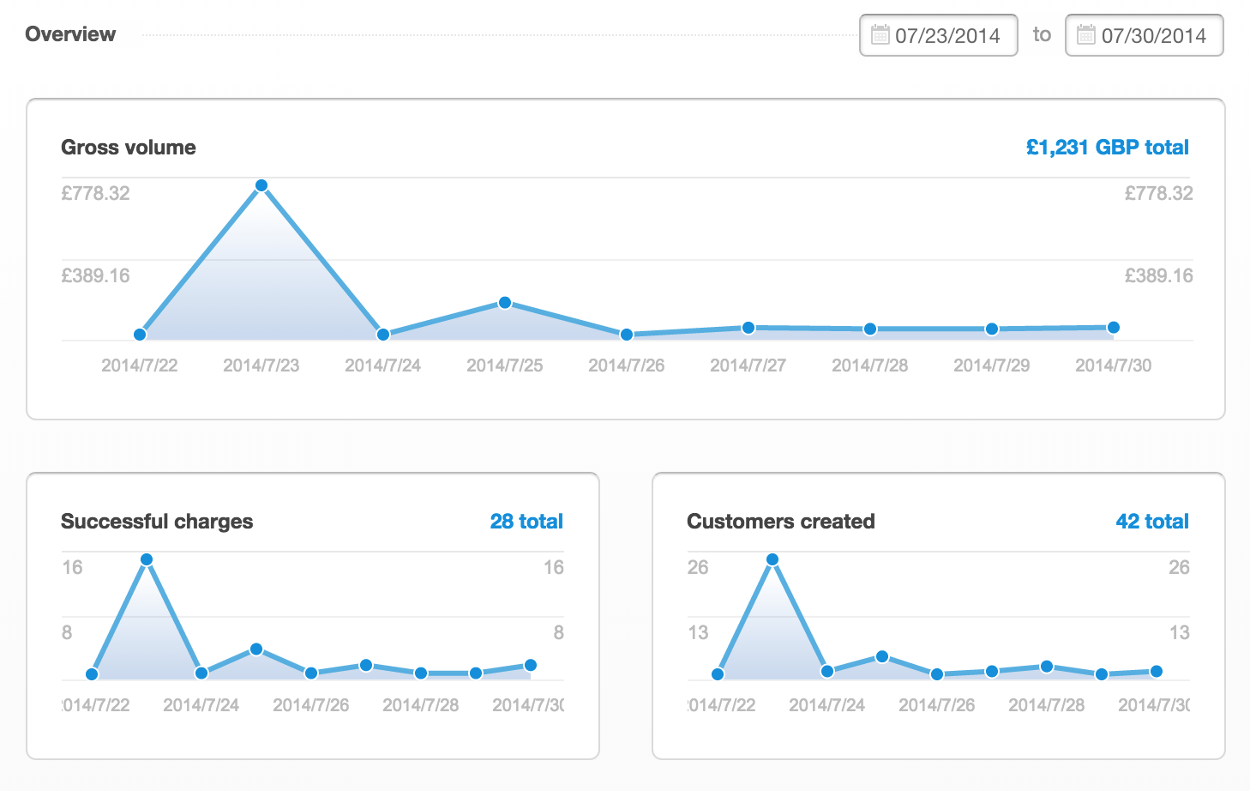Click Successful charges axis date 2014/7/24
This screenshot has height=791, width=1250.
pyautogui.click(x=201, y=705)
